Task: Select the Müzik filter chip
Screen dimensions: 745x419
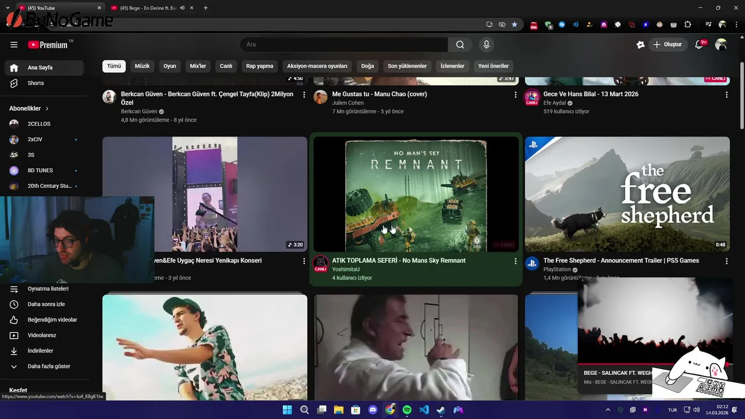Action: (x=142, y=66)
